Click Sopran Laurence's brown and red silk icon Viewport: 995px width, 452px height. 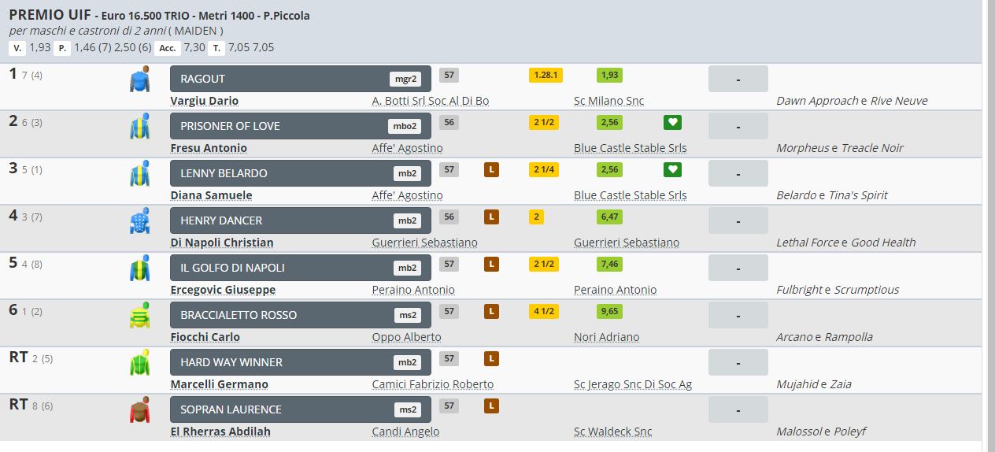(139, 410)
